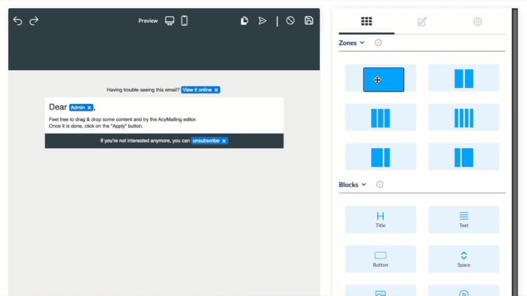Choose the Space block
The height and width of the screenshot is (296, 527).
(464, 259)
